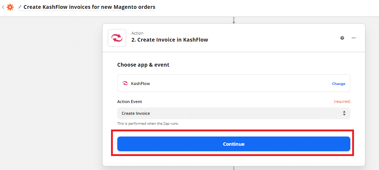Image resolution: width=379 pixels, height=170 pixels.
Task: Open the three-dot step options menu
Action: (x=354, y=38)
